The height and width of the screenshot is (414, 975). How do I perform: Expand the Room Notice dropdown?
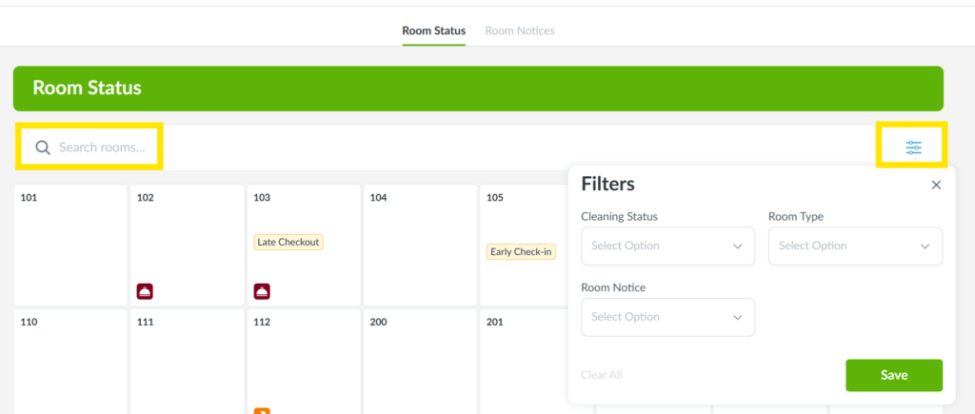click(x=667, y=317)
